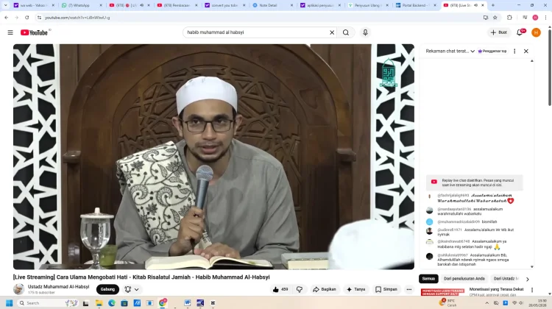Like the video with thumbs up 459
The width and height of the screenshot is (552, 309).
[280, 289]
